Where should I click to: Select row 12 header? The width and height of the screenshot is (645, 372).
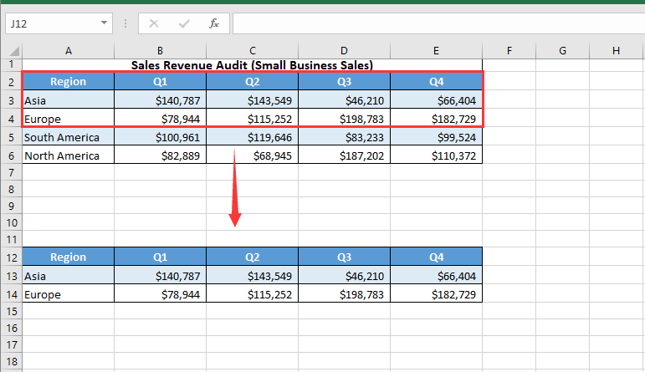click(11, 257)
